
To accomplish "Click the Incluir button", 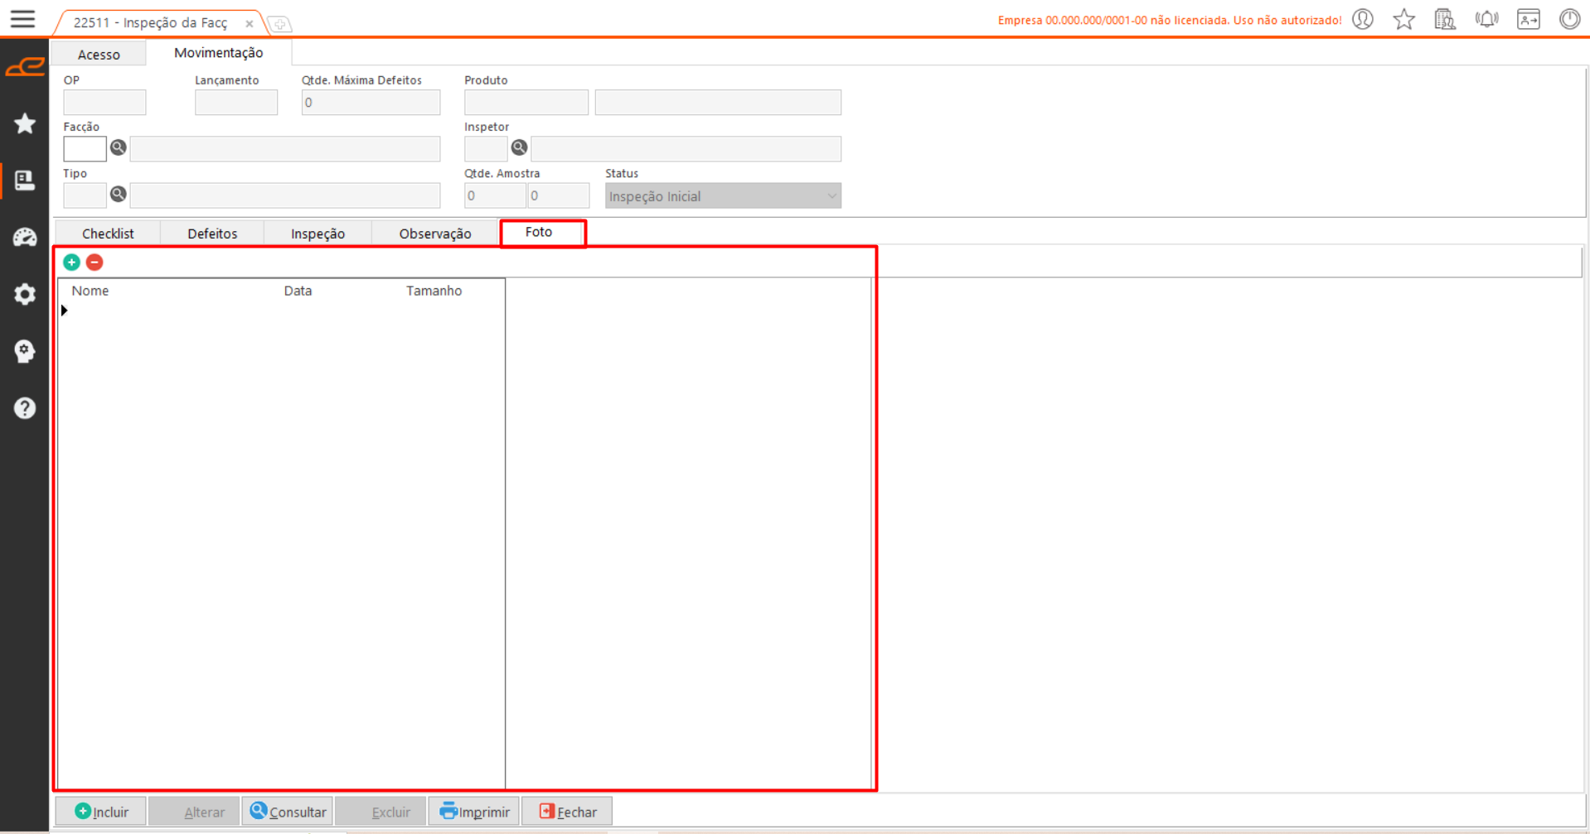I will pyautogui.click(x=101, y=812).
